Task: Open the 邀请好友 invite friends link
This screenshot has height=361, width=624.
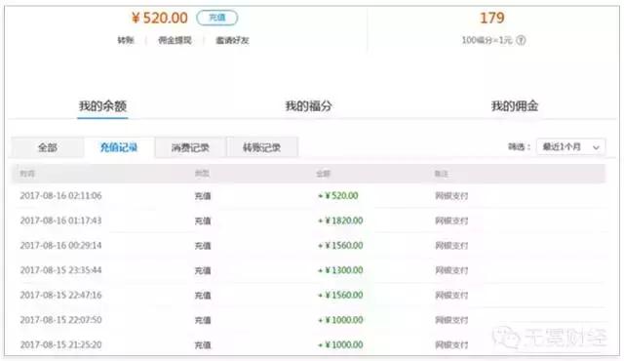Action: [x=232, y=40]
